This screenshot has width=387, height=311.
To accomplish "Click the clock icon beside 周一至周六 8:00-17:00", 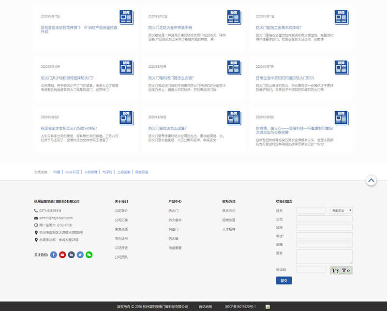I will (36, 225).
